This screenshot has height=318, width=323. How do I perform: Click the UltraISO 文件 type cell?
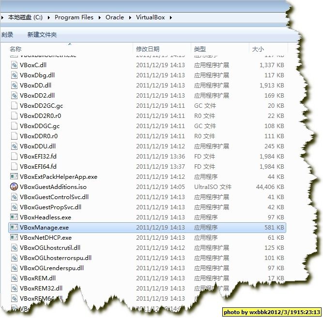tap(213, 187)
